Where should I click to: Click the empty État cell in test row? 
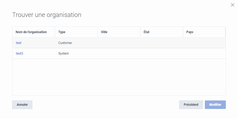tap(162, 43)
